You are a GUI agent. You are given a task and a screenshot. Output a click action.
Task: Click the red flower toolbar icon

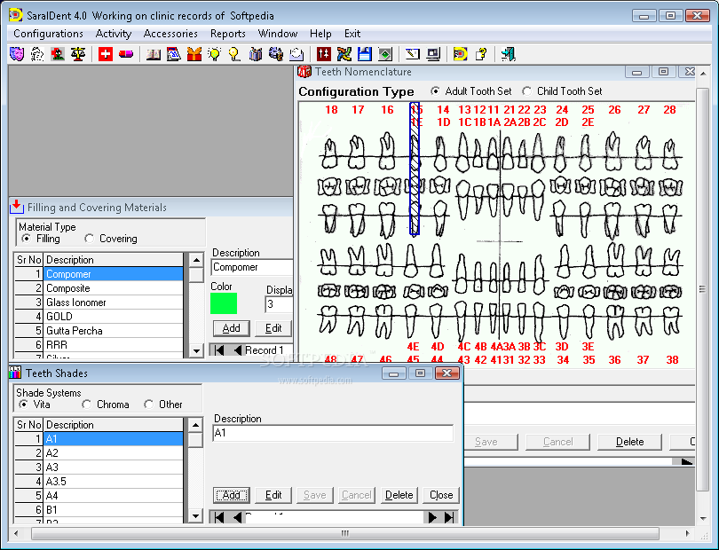58,54
